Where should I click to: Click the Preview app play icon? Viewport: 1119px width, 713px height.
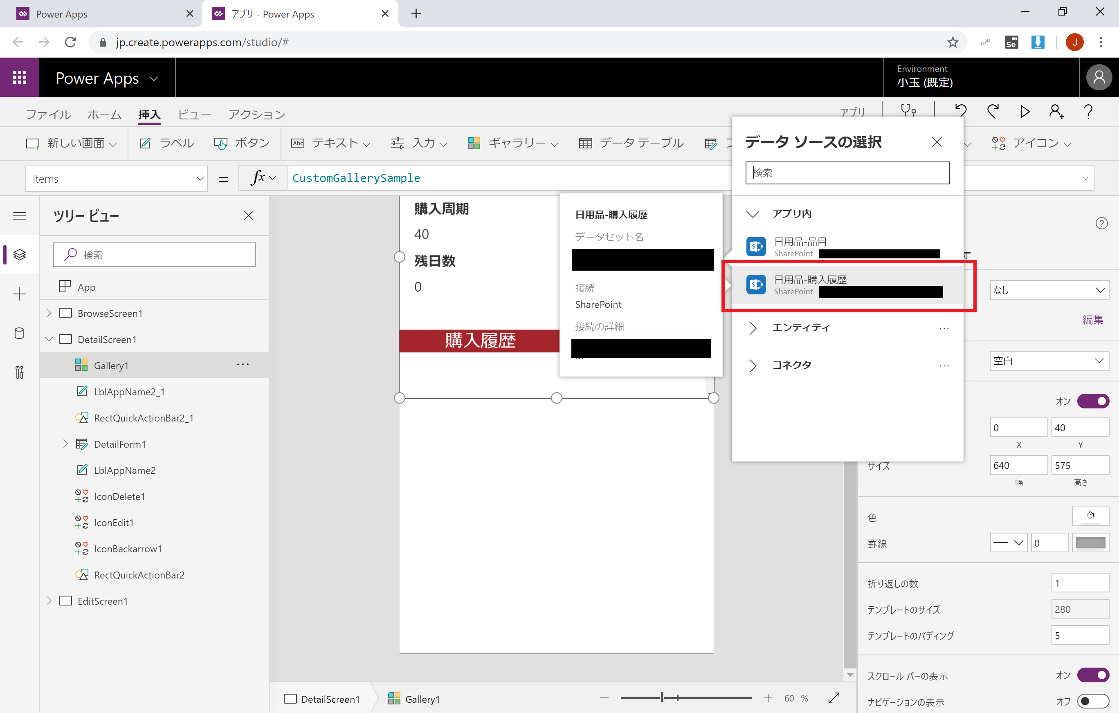point(1025,112)
